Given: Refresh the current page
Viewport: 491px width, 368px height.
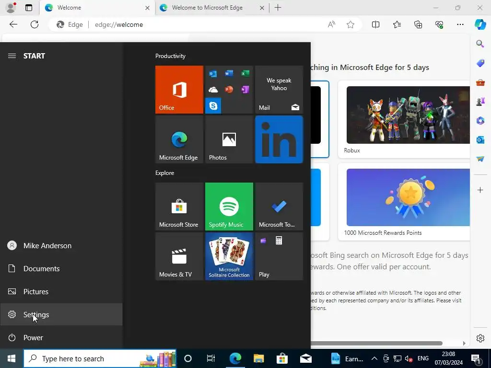Looking at the screenshot, I should tap(35, 24).
